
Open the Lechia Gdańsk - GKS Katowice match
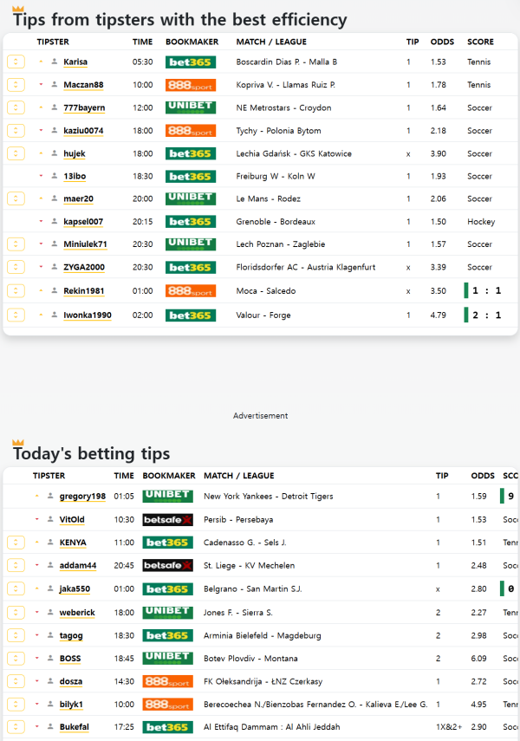tap(294, 153)
